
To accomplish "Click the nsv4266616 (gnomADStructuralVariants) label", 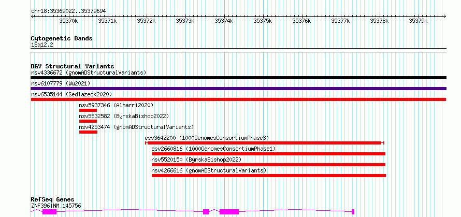I will (x=209, y=170).
